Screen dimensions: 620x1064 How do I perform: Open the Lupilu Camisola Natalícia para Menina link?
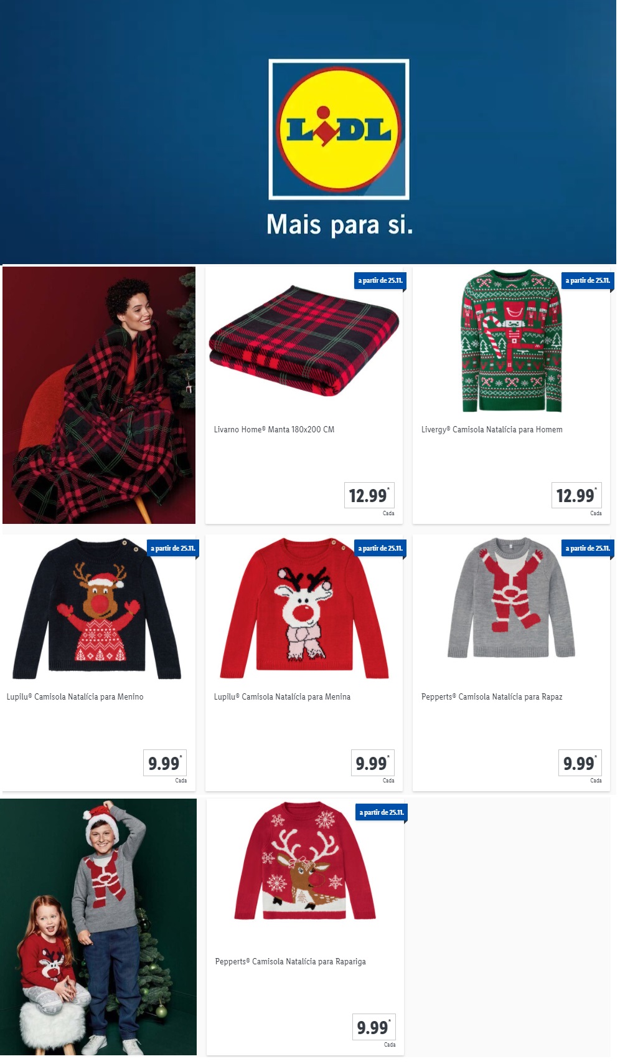(282, 697)
